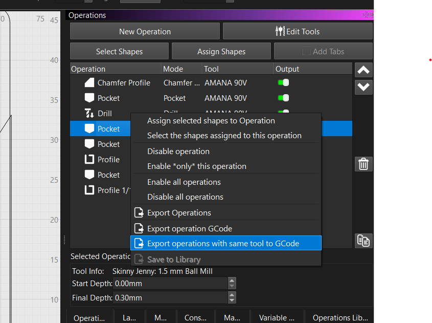
Task: Duplicate operation with copy icon
Action: [x=363, y=241]
